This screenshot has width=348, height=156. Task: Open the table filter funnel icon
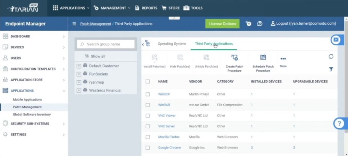(331, 69)
